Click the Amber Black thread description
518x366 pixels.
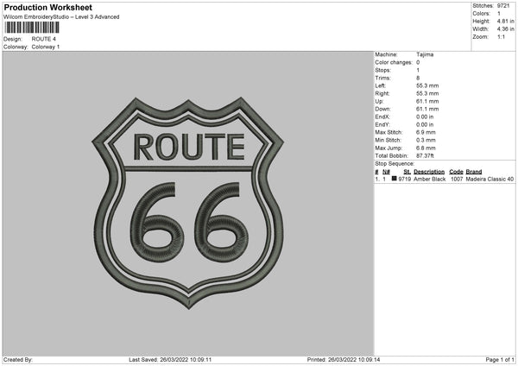click(429, 180)
